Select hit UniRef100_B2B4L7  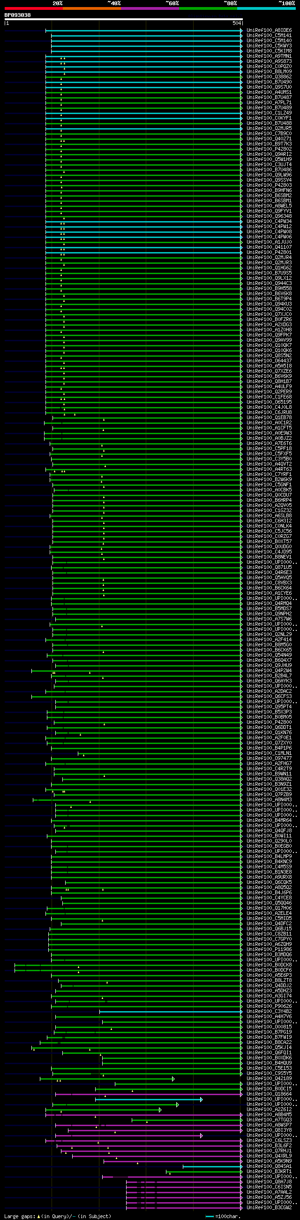coord(269,676)
